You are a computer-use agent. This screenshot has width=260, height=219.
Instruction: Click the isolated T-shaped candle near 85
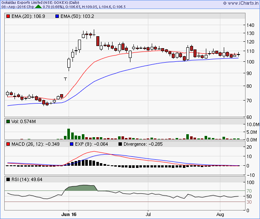65,79
